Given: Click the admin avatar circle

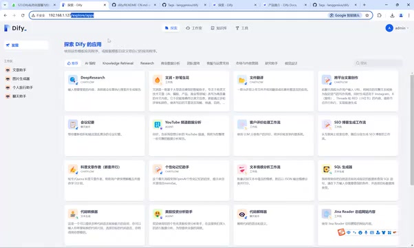Looking at the screenshot, I should tap(389, 28).
